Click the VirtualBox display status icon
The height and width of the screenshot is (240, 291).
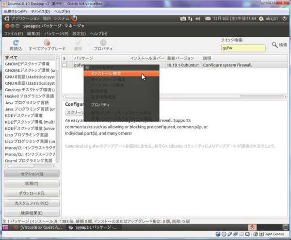point(247,234)
